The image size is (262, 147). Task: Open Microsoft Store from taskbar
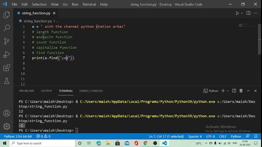coord(117,143)
